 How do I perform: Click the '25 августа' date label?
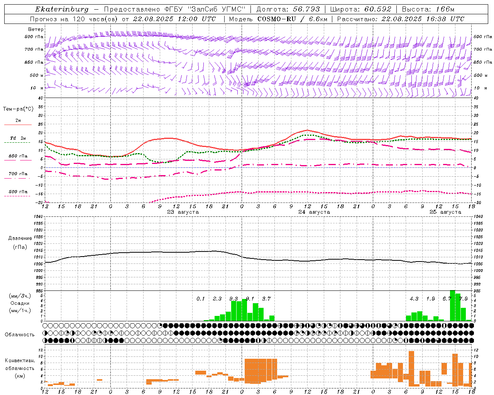445,212
